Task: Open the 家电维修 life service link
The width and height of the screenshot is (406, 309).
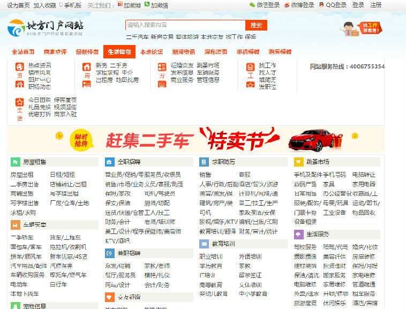Action: (x=364, y=275)
